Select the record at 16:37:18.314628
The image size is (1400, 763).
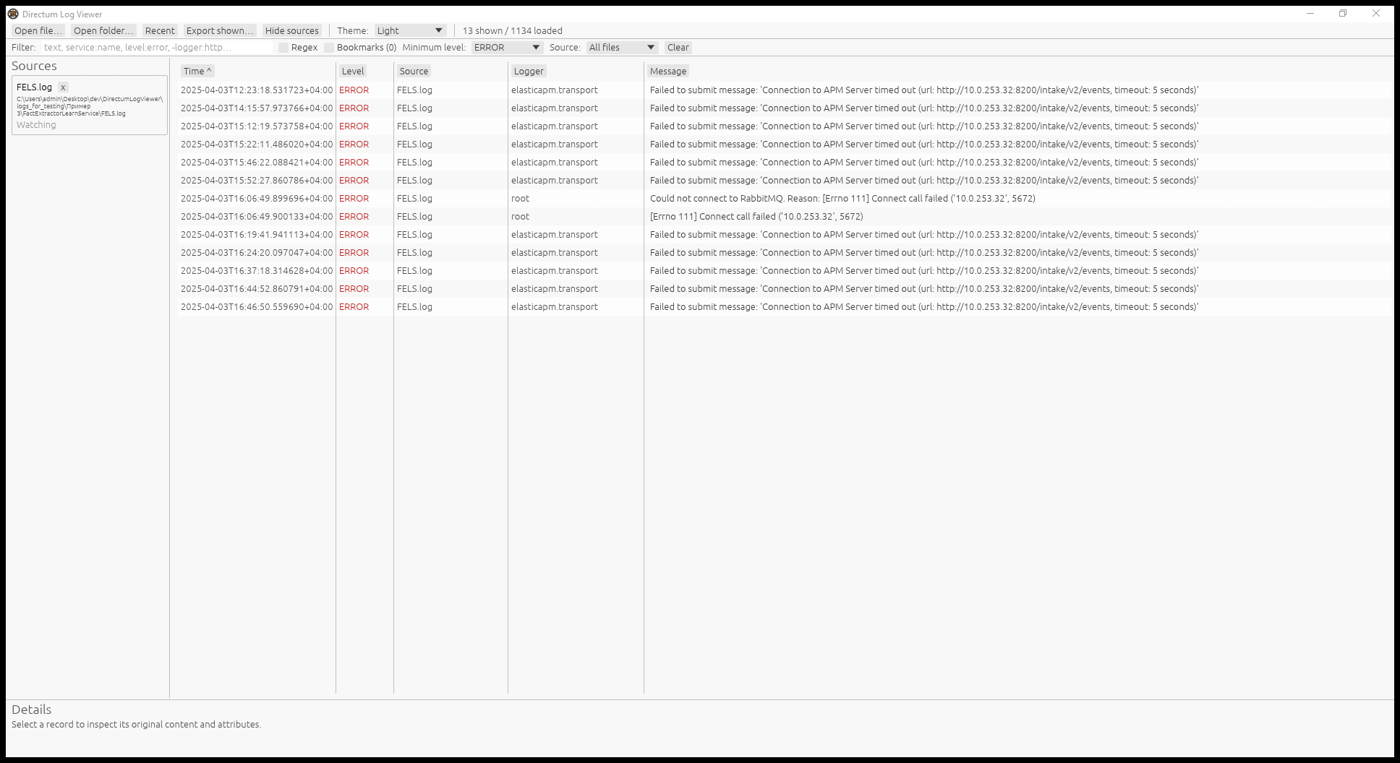pos(783,271)
